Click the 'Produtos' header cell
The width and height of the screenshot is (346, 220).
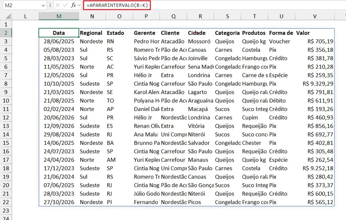254,33
